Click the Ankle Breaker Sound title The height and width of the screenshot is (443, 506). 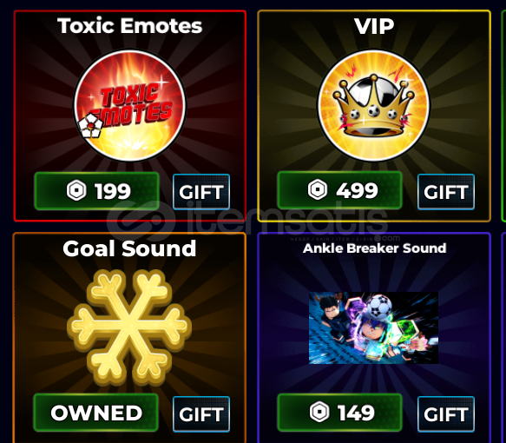click(x=374, y=248)
